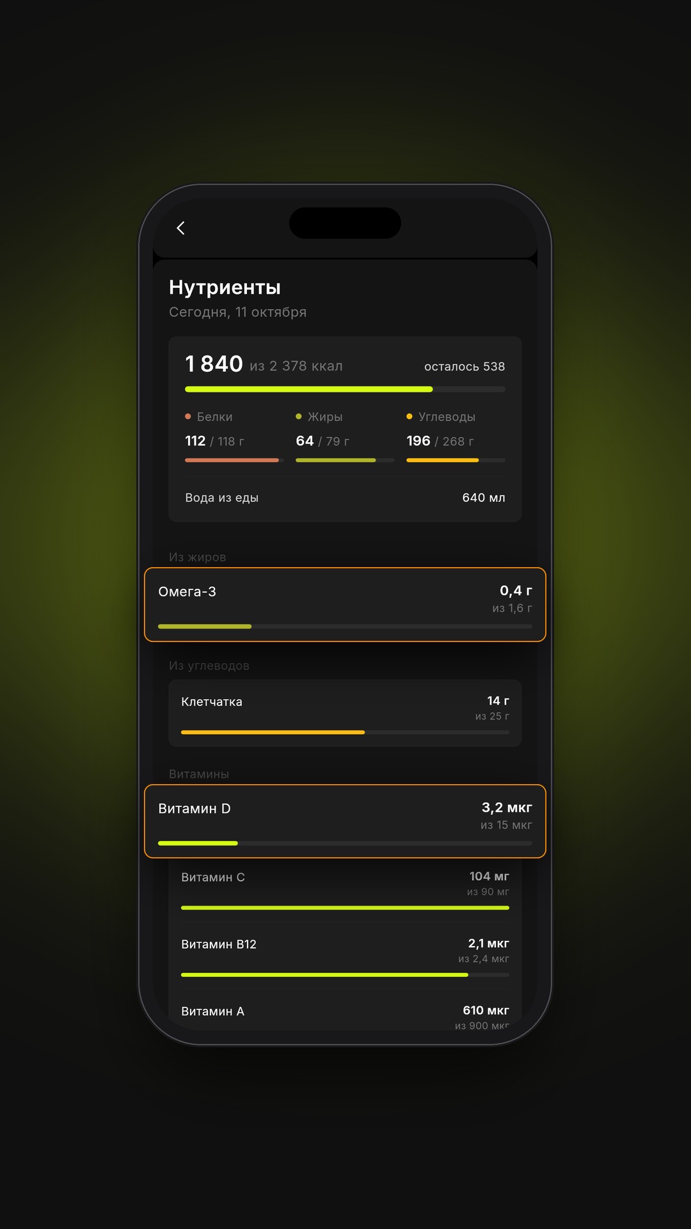Click the 'Из жиров' section header
The image size is (691, 1229).
[197, 557]
